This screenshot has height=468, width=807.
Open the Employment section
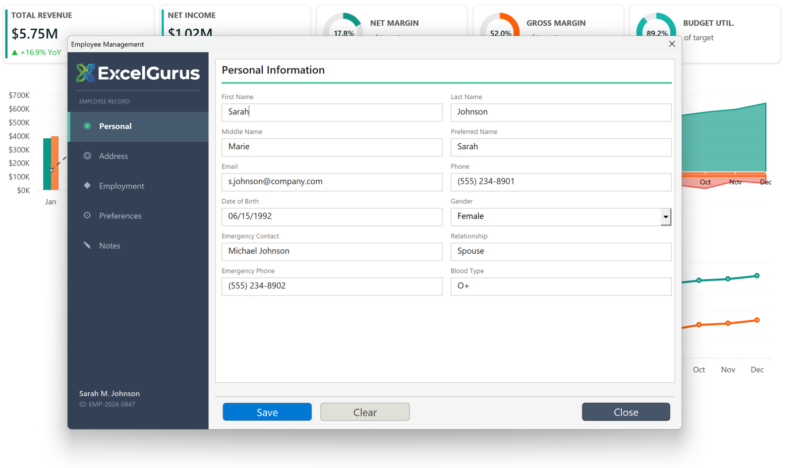121,186
